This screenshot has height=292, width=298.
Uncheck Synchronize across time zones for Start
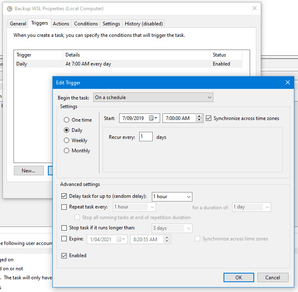pos(209,118)
